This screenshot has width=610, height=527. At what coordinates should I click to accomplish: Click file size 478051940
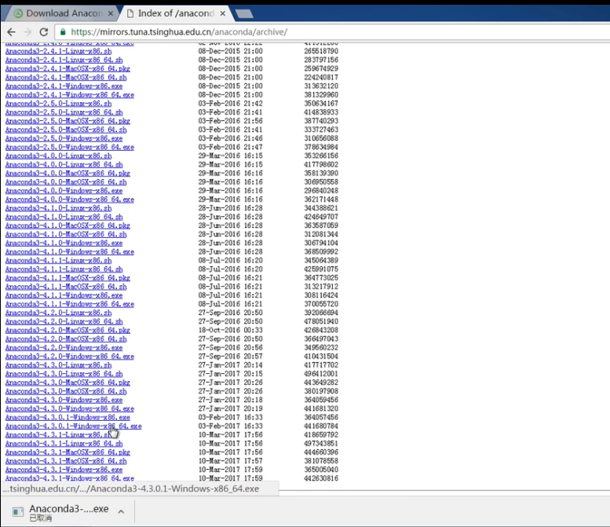(x=321, y=321)
